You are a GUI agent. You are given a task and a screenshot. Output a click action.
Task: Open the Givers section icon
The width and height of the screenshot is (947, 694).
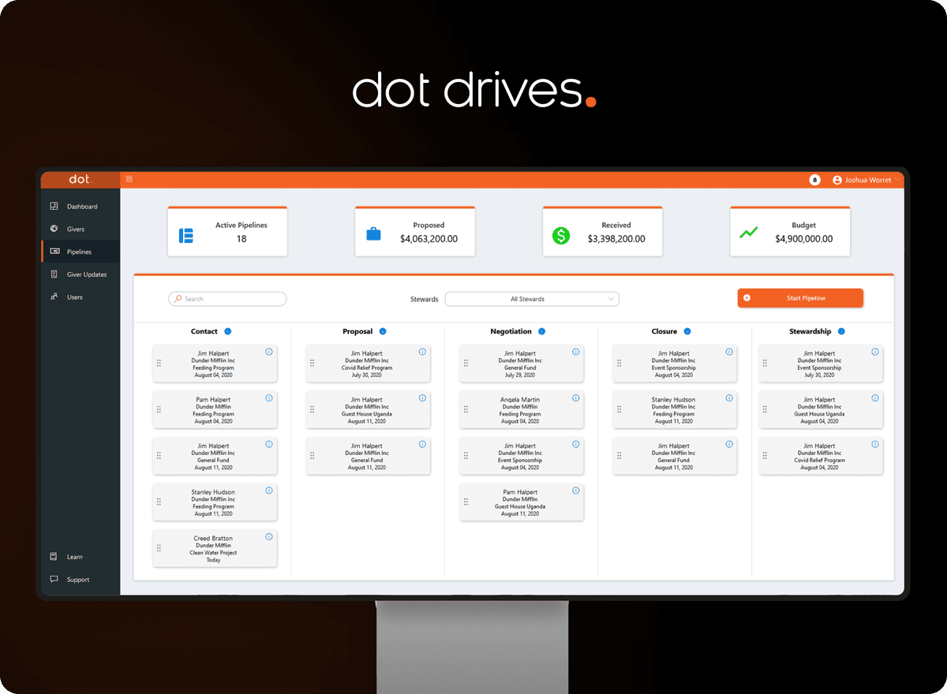tap(55, 229)
